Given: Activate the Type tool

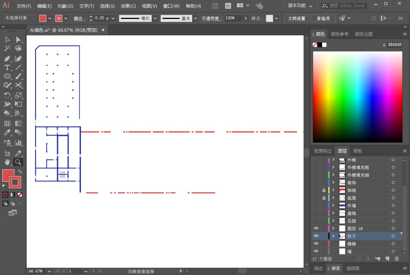Looking at the screenshot, I should click(x=7, y=68).
